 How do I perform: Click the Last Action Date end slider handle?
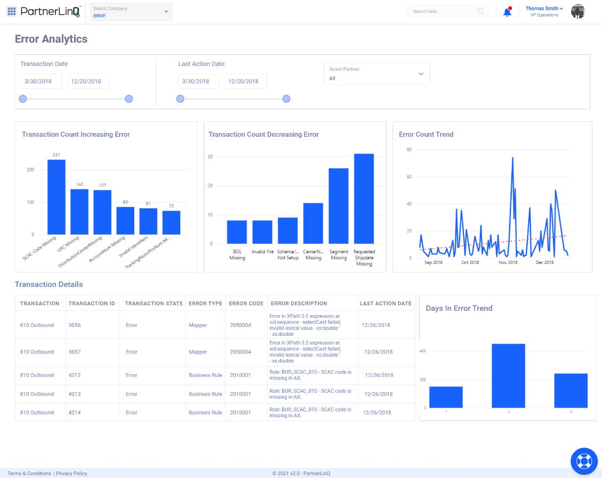click(286, 99)
